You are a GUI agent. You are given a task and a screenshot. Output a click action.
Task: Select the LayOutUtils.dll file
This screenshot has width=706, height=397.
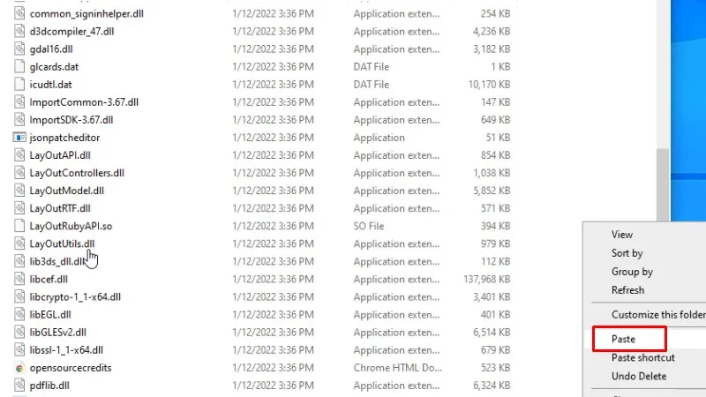pos(62,243)
